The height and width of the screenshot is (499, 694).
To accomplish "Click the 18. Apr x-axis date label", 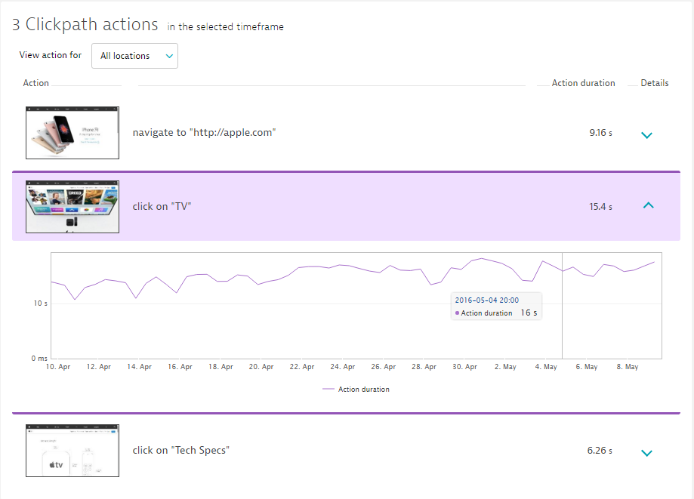I will (x=221, y=367).
